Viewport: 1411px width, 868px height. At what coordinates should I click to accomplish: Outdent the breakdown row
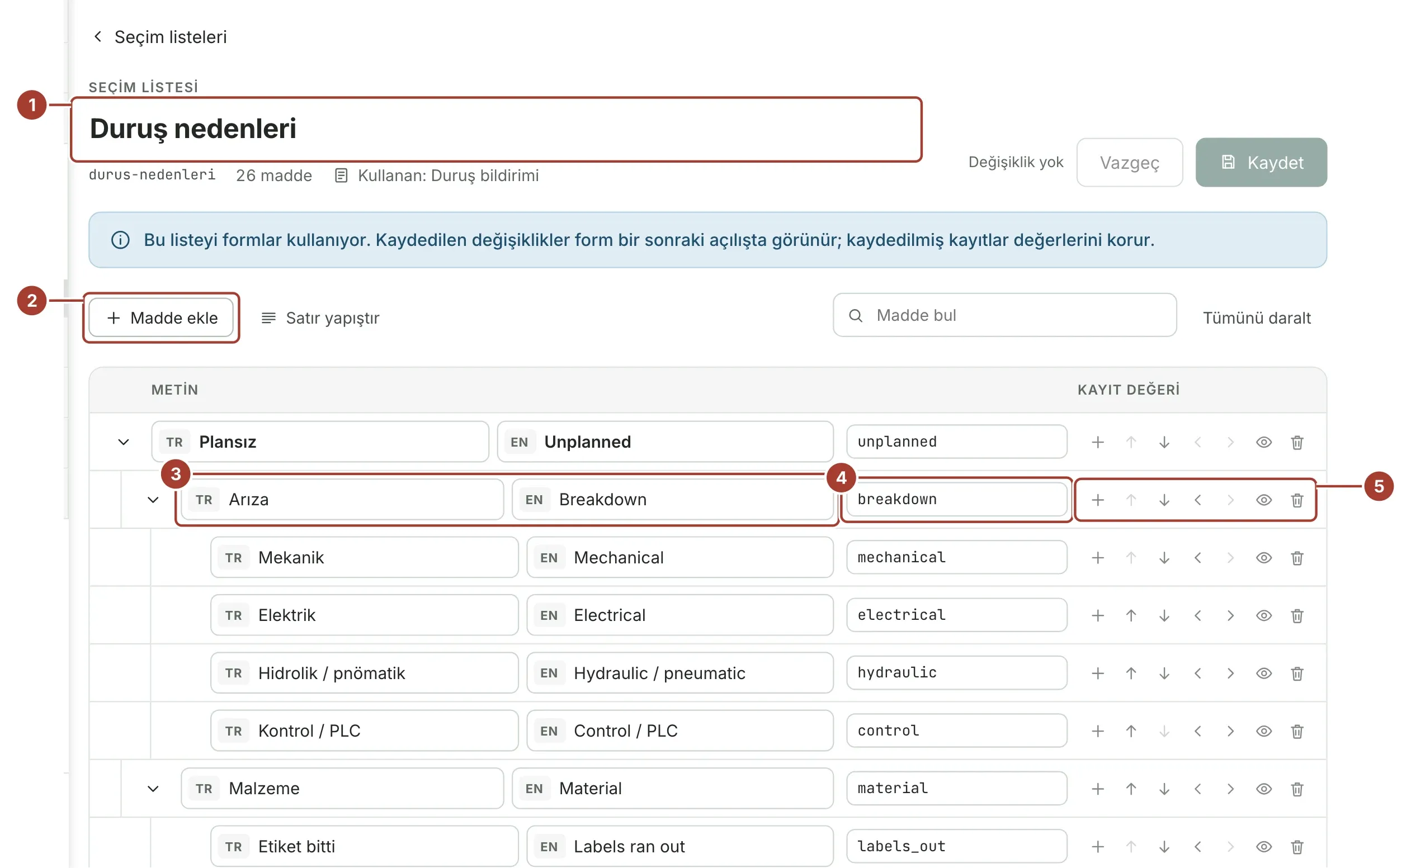1197,500
